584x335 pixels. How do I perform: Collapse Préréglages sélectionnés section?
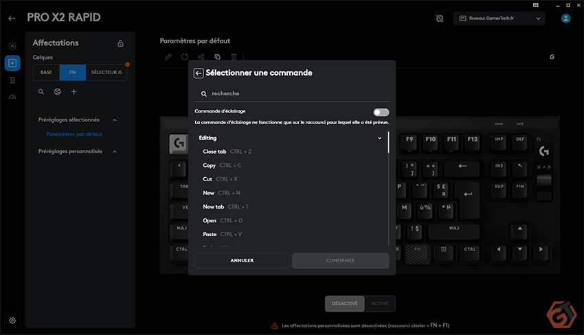115,120
